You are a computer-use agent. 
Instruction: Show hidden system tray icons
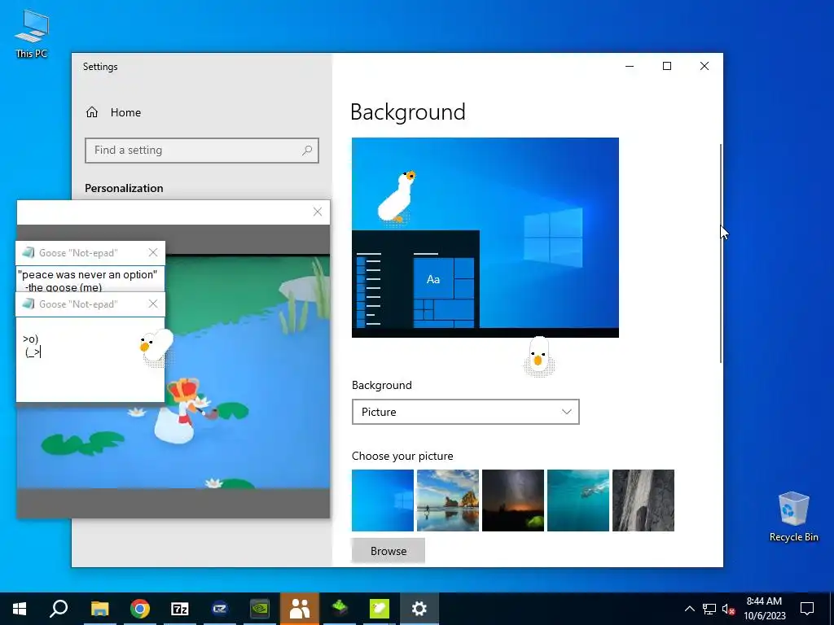[689, 609]
